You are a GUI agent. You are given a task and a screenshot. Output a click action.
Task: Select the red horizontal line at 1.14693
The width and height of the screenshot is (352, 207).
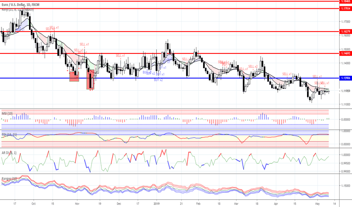(170, 53)
